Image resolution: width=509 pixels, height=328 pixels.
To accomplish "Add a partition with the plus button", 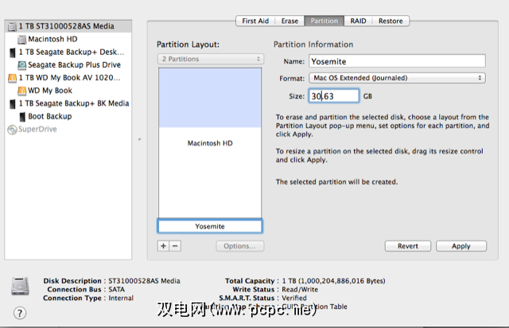I will coord(163,246).
